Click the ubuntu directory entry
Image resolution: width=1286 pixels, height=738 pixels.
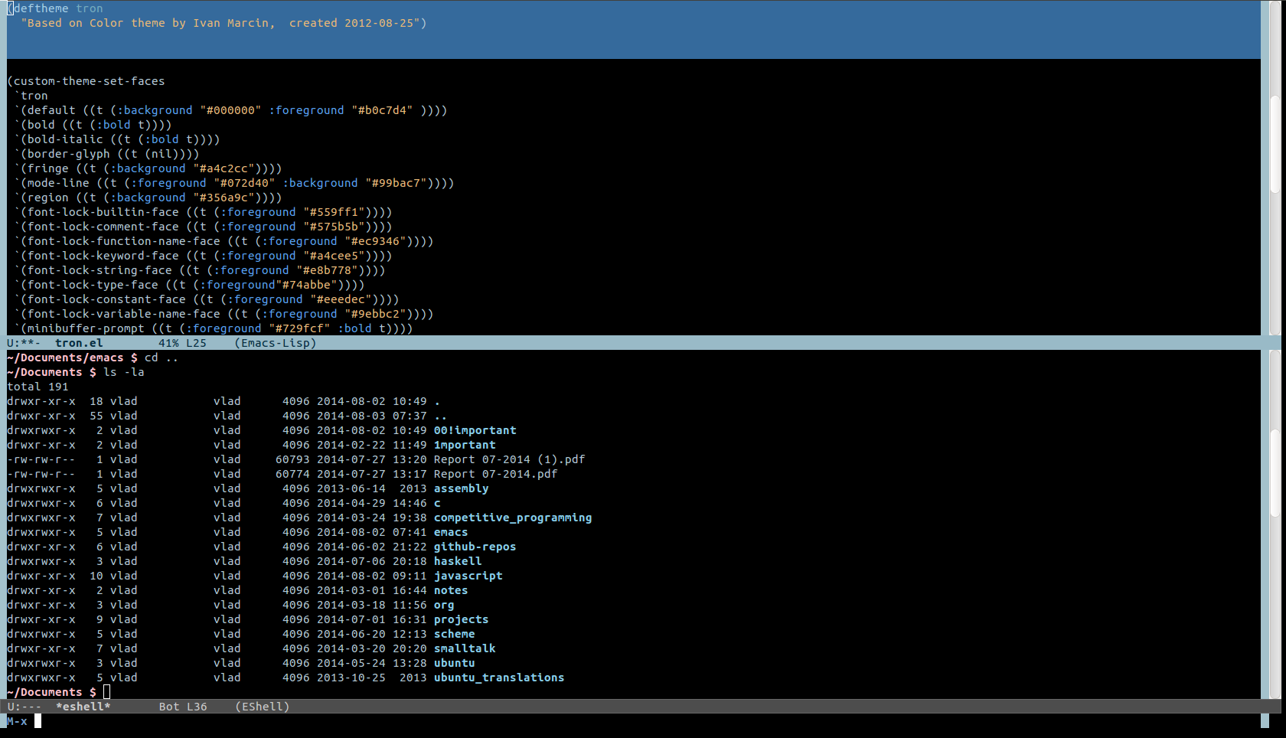(455, 663)
